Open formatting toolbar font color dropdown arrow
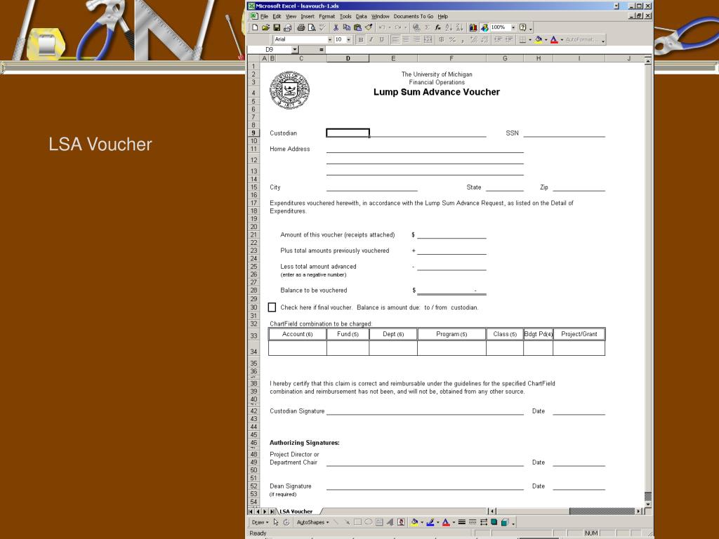 [x=562, y=40]
